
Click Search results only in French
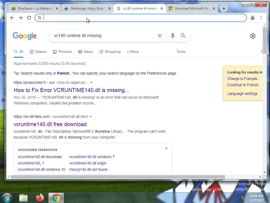[45, 73]
